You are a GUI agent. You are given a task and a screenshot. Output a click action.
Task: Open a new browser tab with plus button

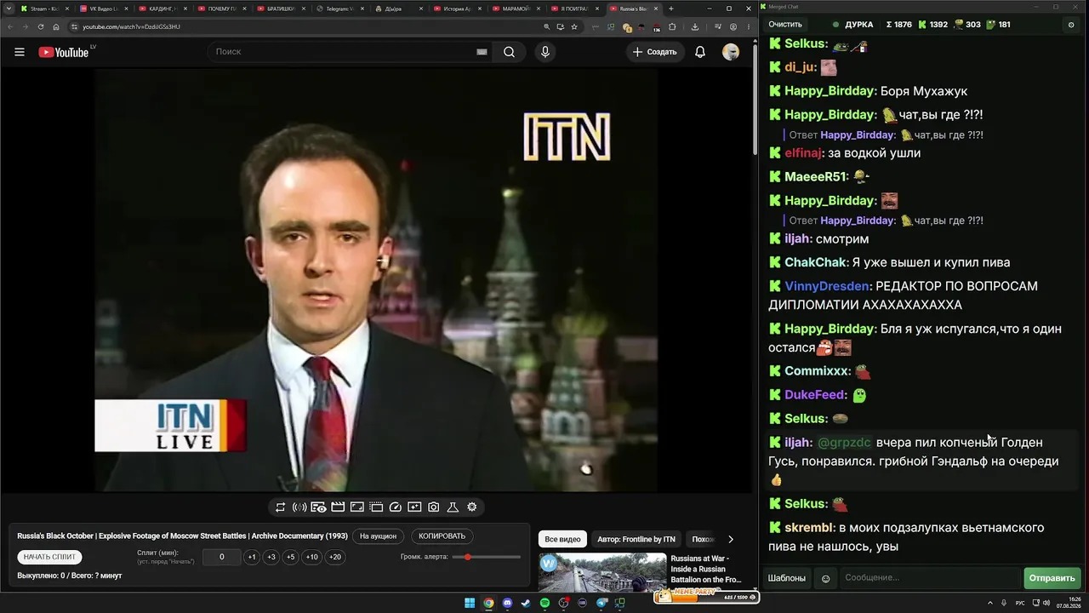click(x=671, y=9)
